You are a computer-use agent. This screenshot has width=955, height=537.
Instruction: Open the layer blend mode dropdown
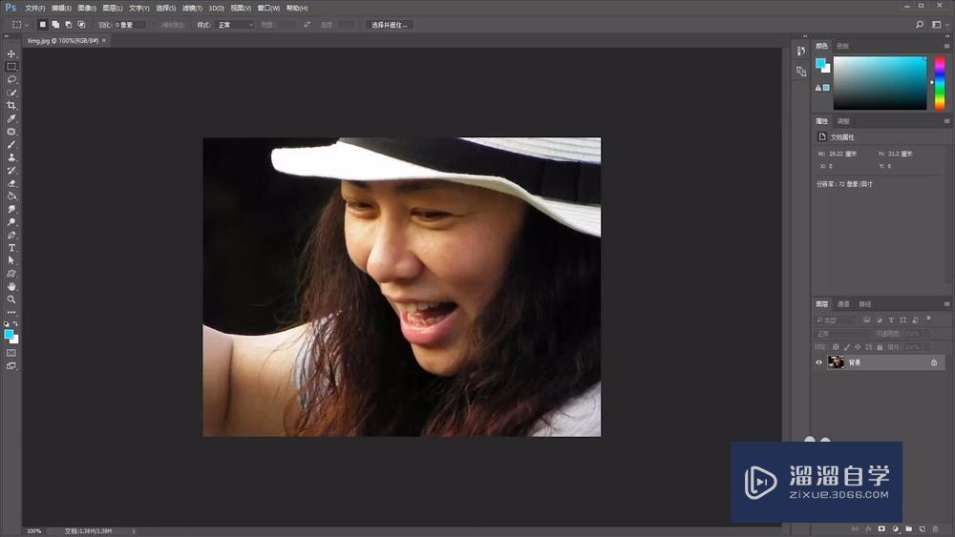click(840, 334)
